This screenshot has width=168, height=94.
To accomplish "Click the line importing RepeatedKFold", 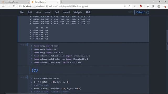I will click(61, 59).
